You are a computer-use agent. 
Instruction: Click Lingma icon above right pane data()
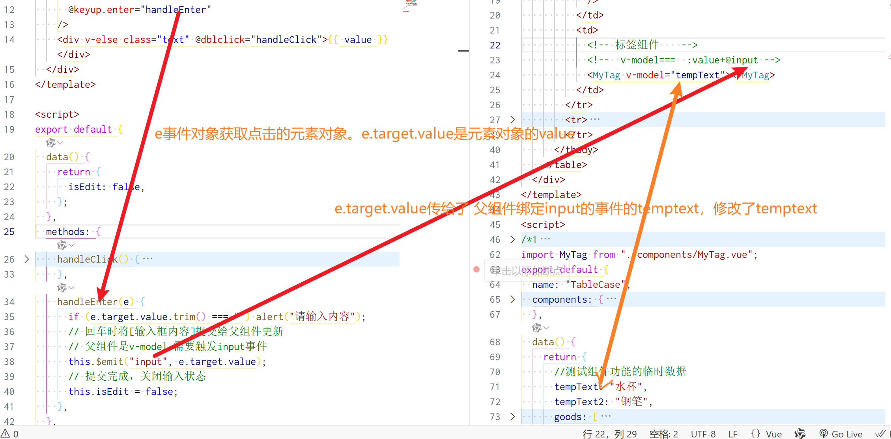coord(536,328)
